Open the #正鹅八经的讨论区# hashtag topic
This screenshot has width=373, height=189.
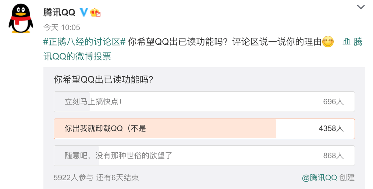[x=84, y=42]
